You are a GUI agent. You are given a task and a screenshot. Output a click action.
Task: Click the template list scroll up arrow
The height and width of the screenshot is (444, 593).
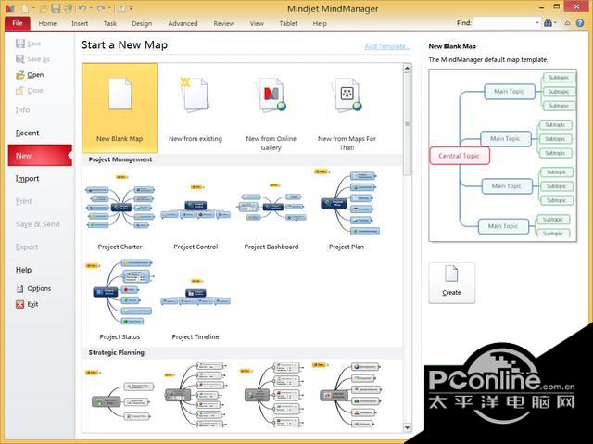pos(407,69)
